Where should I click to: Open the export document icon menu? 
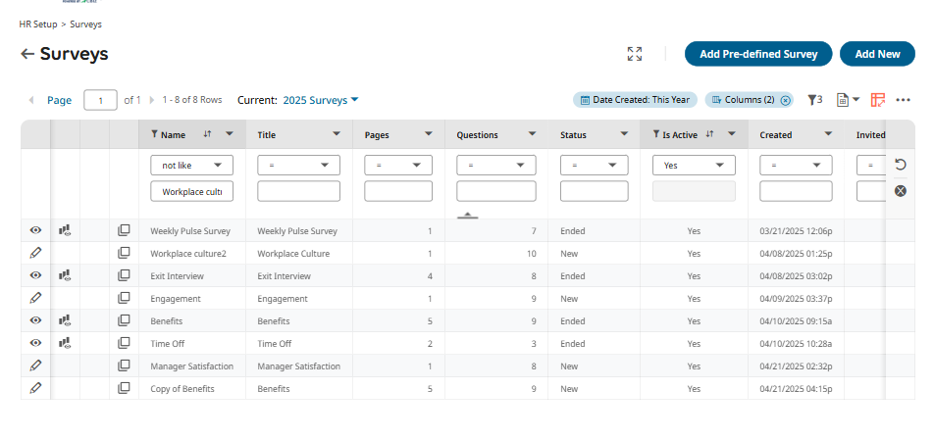(849, 100)
